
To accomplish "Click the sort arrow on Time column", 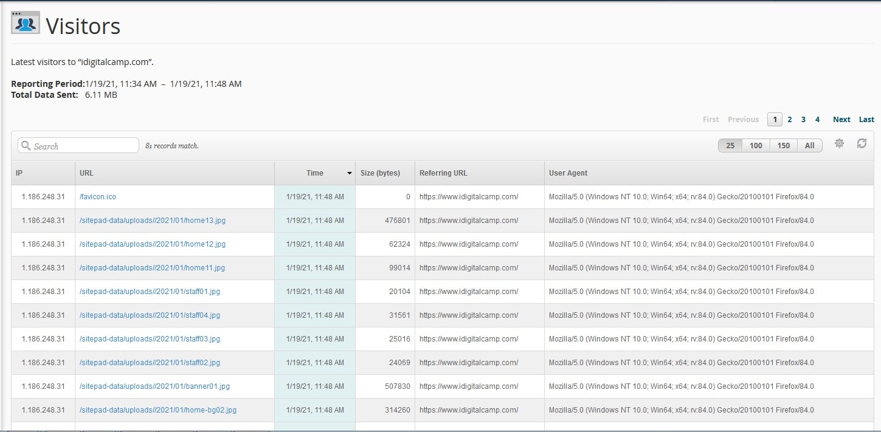I will click(350, 173).
